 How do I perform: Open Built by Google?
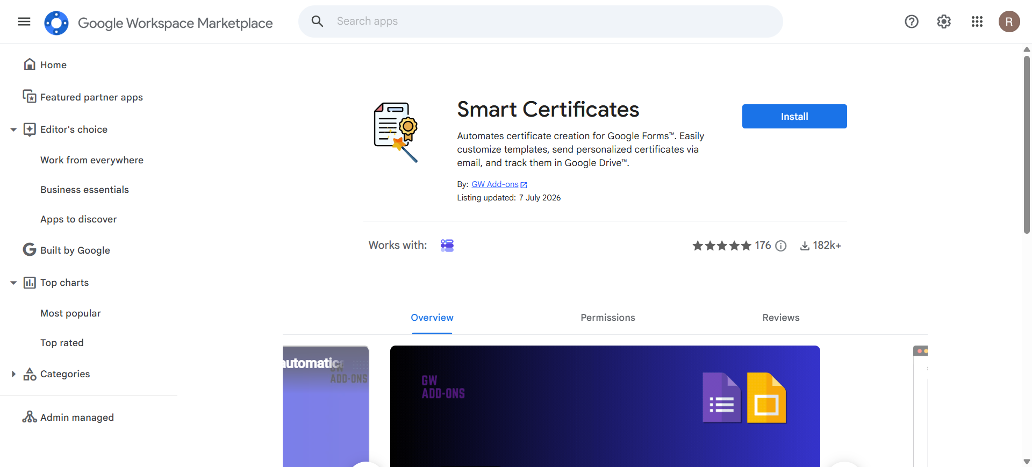[x=75, y=250]
